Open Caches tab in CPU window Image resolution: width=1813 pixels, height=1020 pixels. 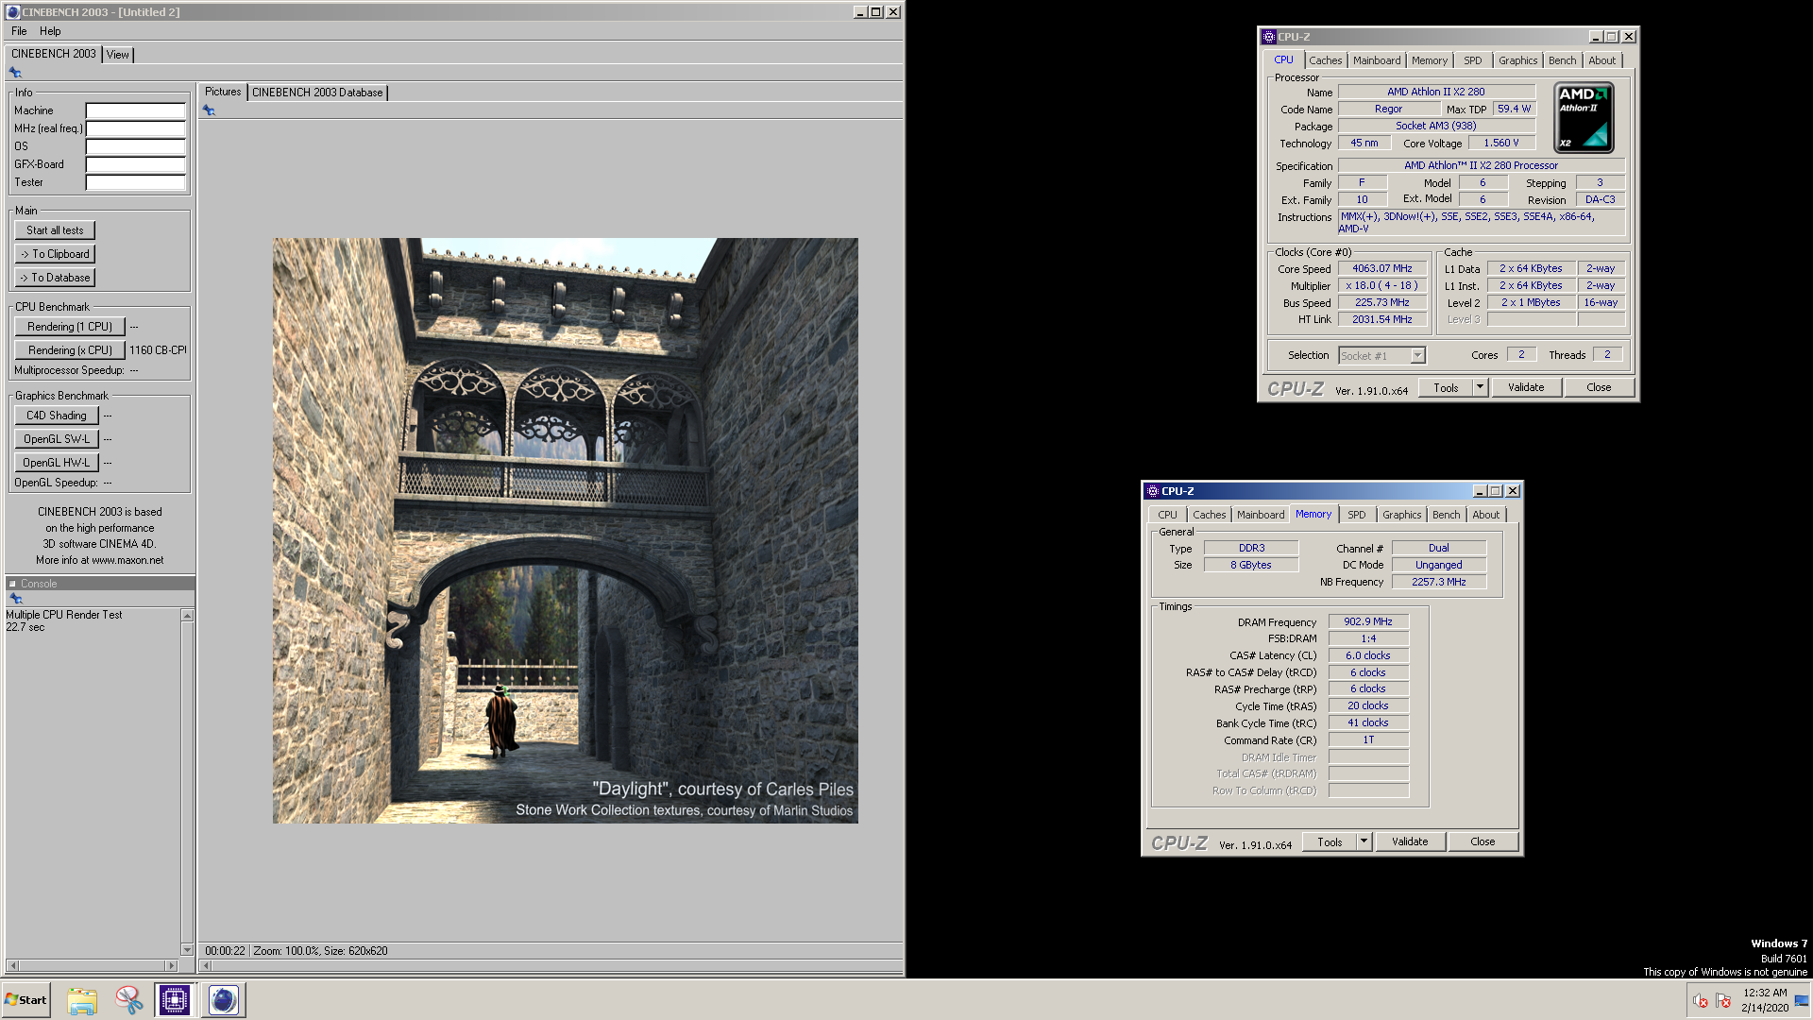tap(1325, 60)
